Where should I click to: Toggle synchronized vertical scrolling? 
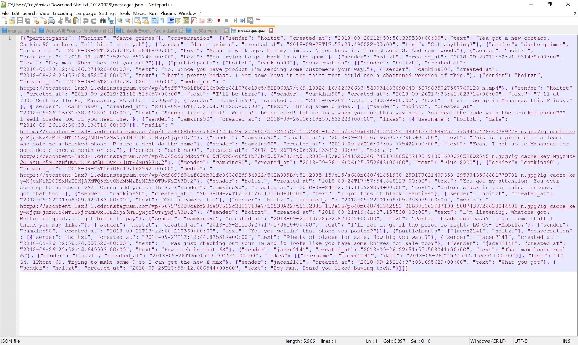pos(138,21)
